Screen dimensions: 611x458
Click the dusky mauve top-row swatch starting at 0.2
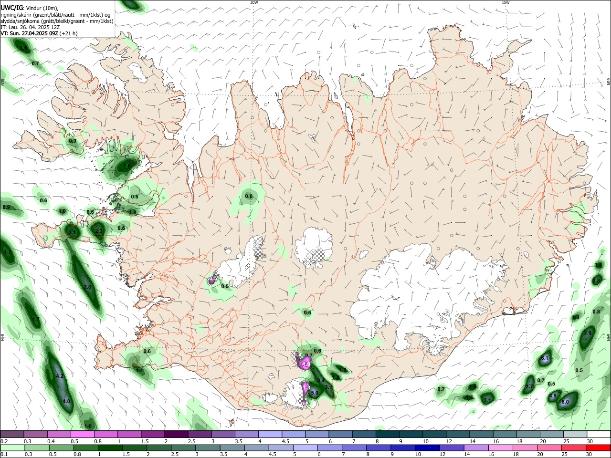click(x=12, y=435)
